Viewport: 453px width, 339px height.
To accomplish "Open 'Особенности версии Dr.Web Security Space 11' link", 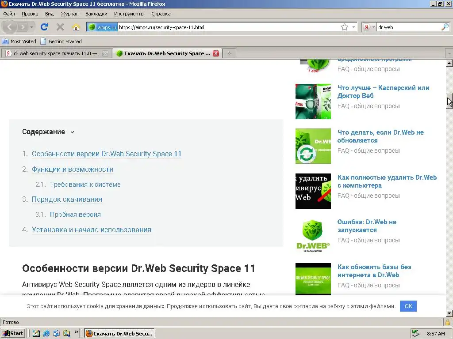I will [107, 154].
